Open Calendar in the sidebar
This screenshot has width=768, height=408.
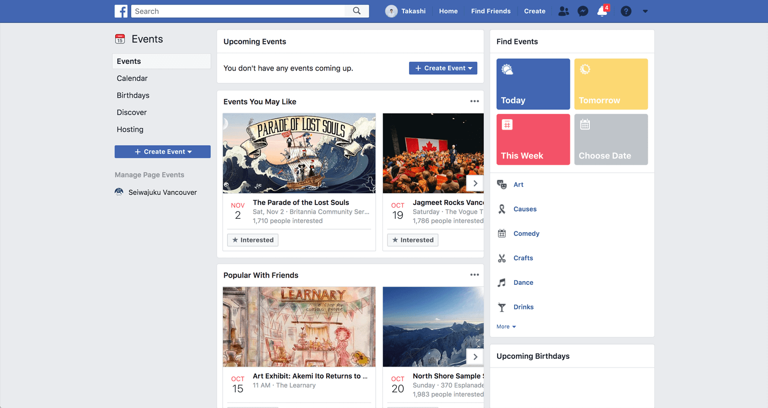coord(132,78)
